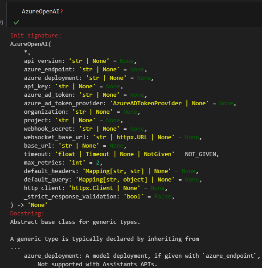Click the http_client parameter line
This screenshot has height=268, width=262.
click(96, 188)
